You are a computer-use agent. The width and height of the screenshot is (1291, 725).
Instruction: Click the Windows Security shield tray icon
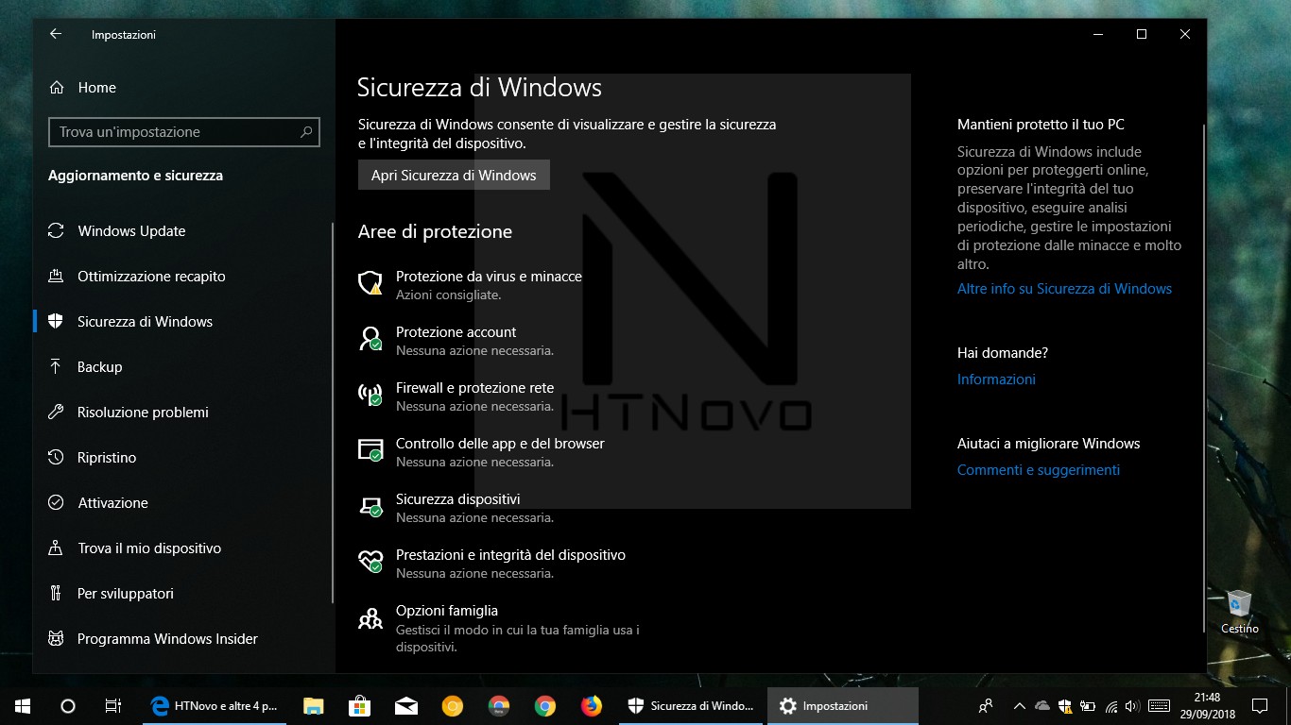tap(1065, 705)
